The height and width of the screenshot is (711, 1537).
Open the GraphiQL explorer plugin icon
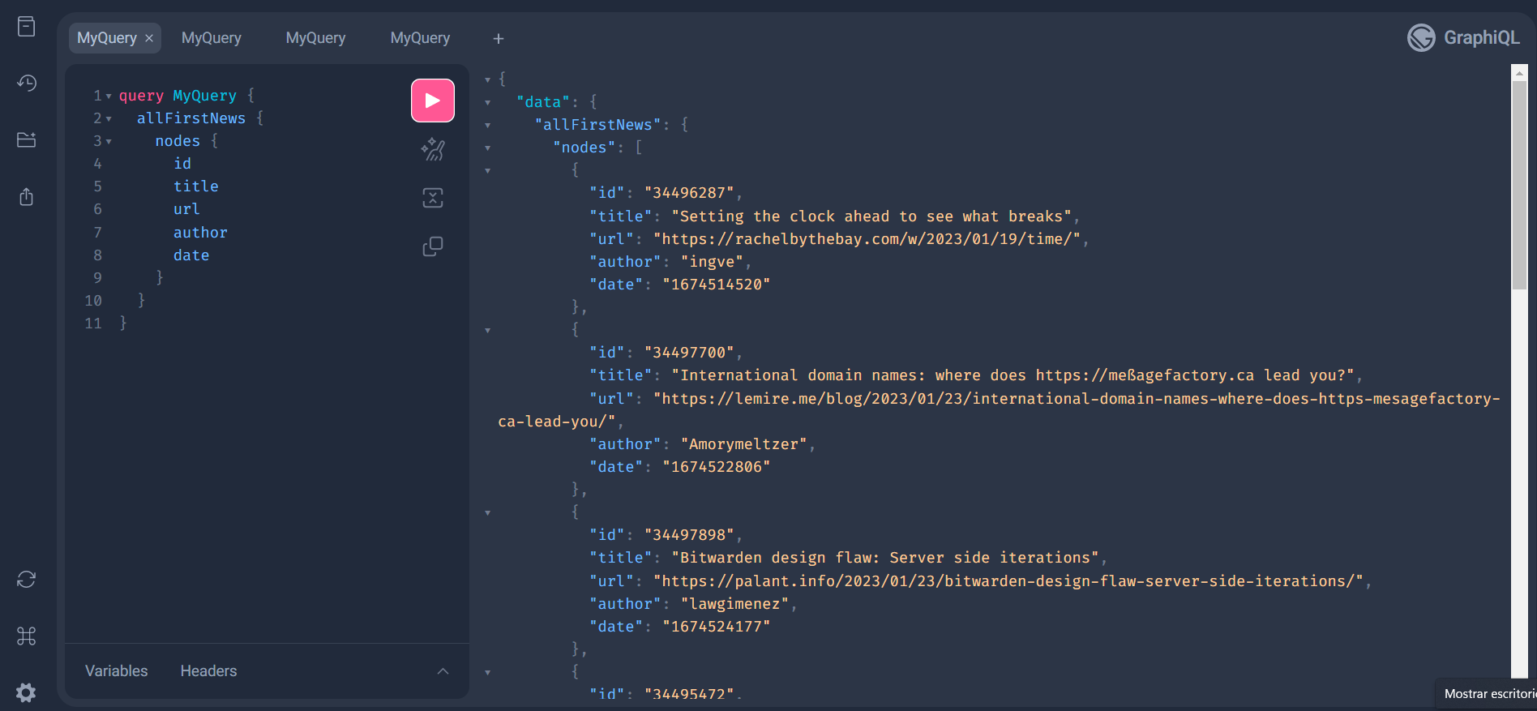pos(27,139)
